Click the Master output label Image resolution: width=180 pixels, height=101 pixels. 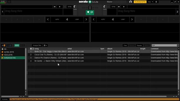pos(110,2)
